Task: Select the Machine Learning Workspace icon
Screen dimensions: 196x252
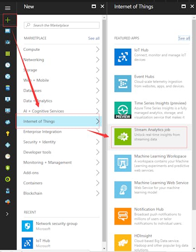Action: tap(123, 163)
